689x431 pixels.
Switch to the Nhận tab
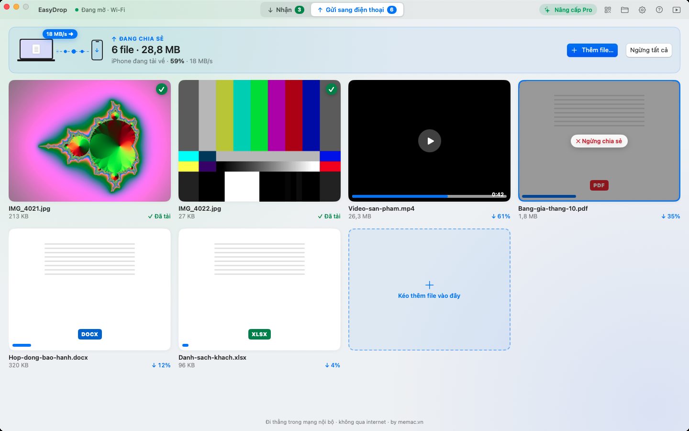pyautogui.click(x=286, y=10)
